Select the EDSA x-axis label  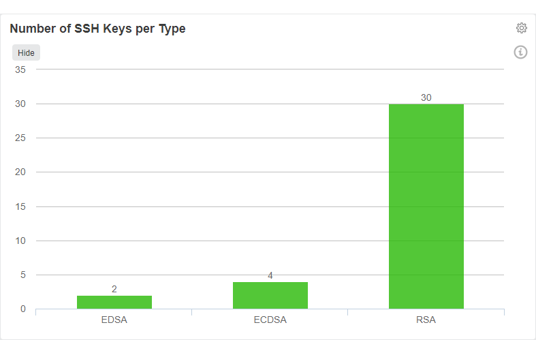point(114,320)
